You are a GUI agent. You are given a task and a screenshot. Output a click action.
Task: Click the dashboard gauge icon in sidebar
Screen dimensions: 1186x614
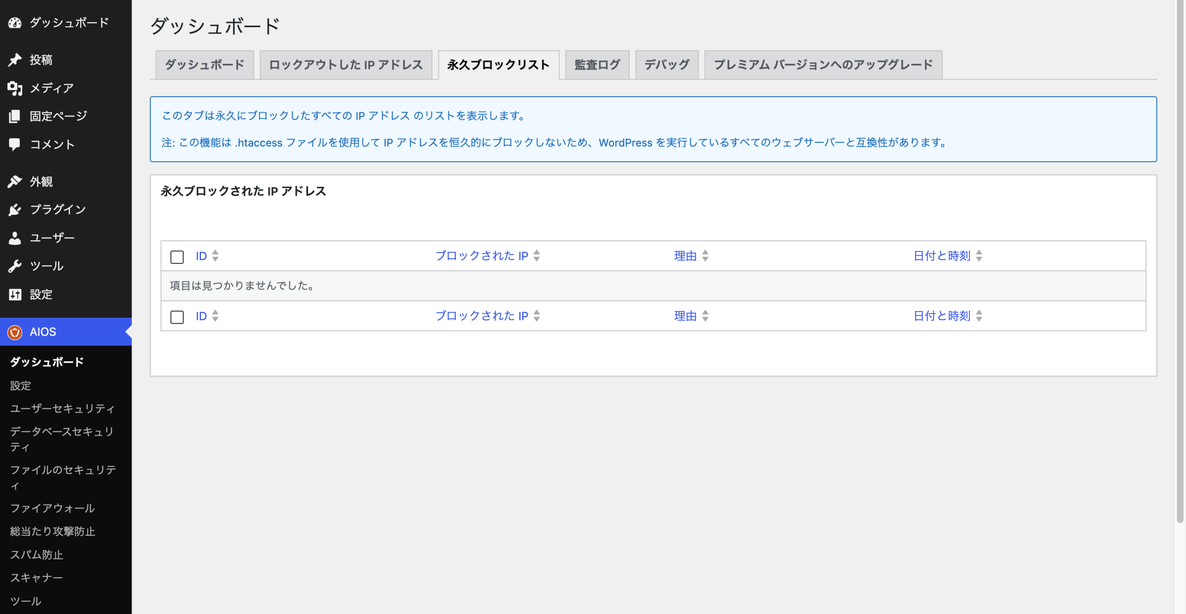(15, 23)
